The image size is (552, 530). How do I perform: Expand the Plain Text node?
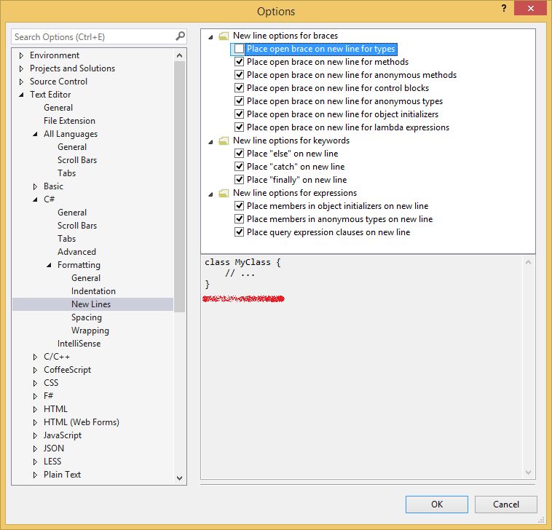click(x=35, y=475)
